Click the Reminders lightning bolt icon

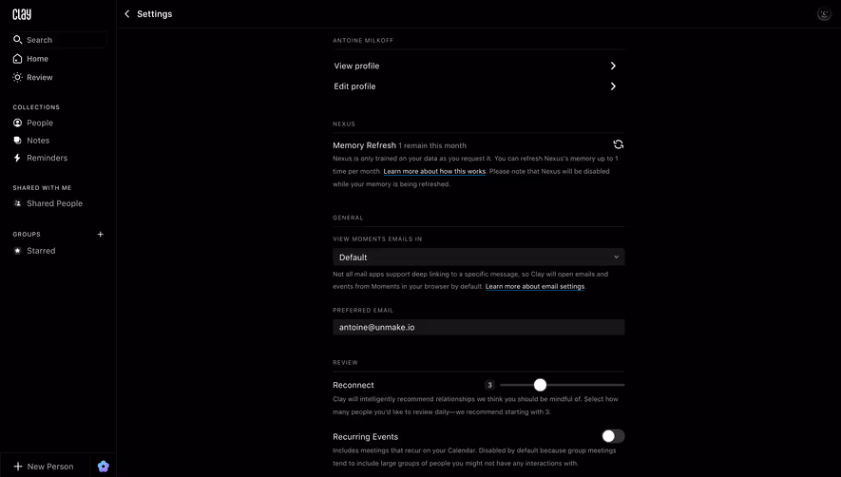pos(17,158)
